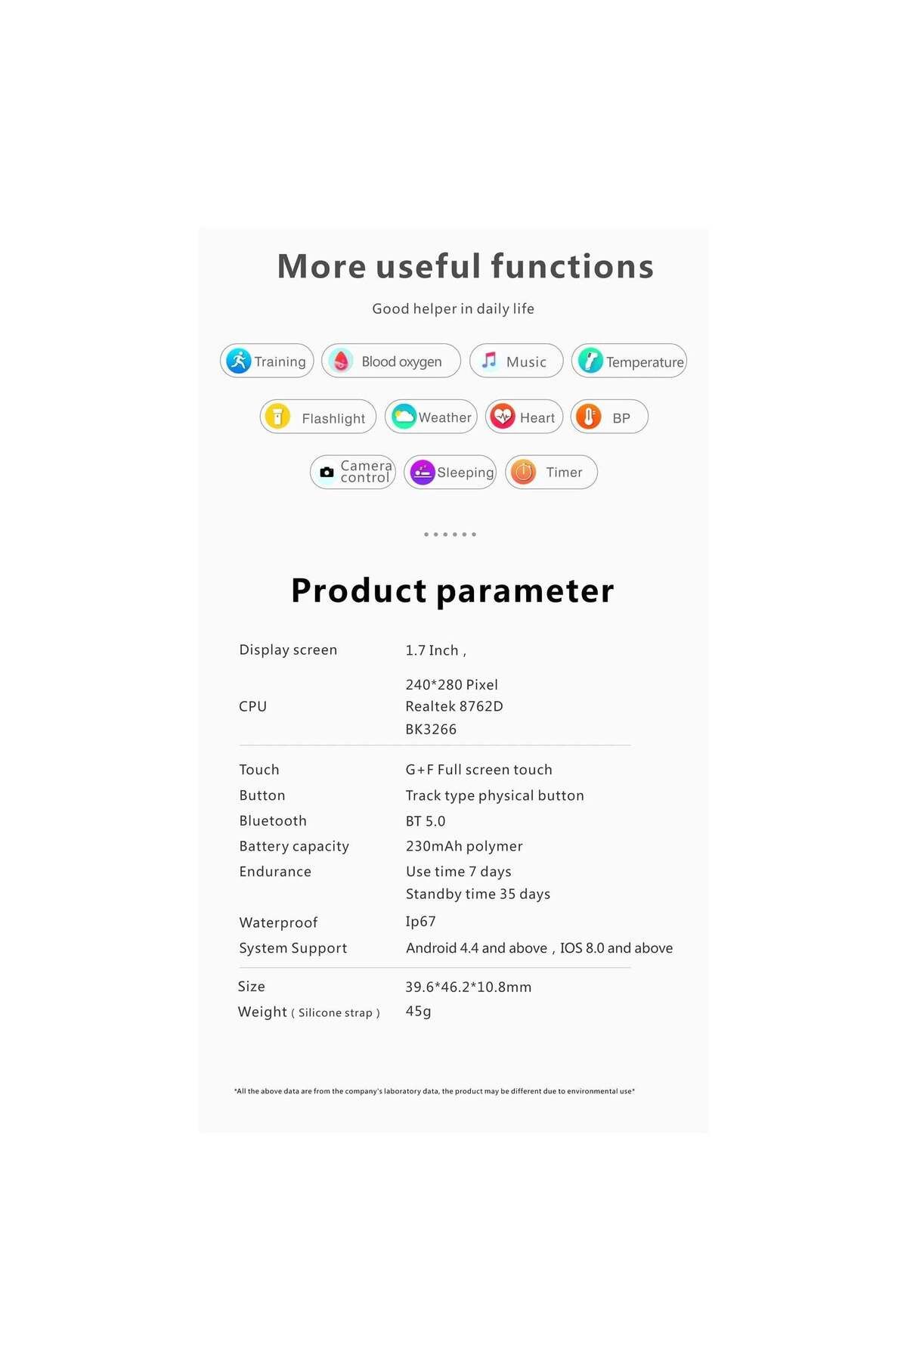This screenshot has height=1361, width=907.
Task: Select the purple Sleeping icon
Action: 423,472
